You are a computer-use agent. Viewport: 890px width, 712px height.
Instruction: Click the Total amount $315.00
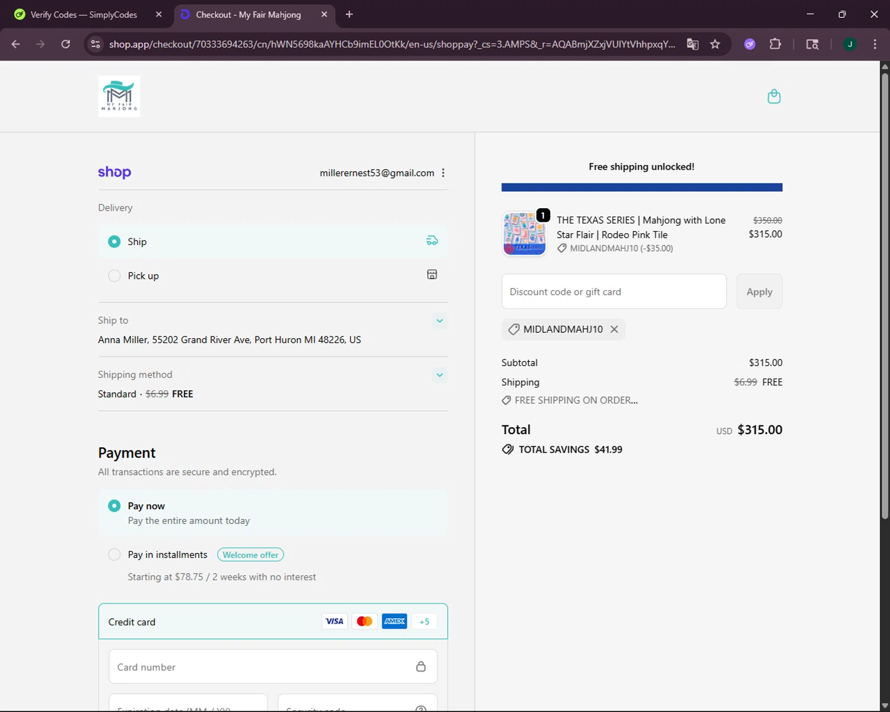coord(760,430)
